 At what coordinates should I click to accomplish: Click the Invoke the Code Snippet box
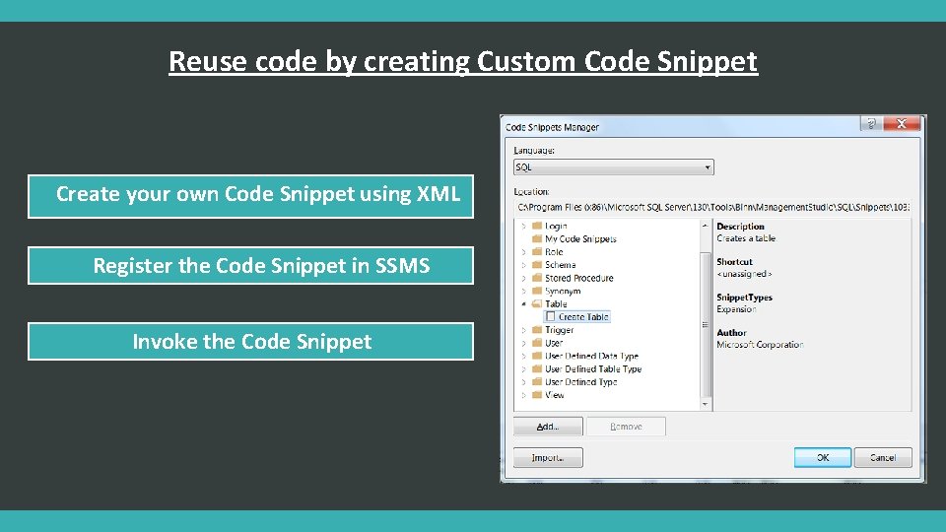coord(251,342)
